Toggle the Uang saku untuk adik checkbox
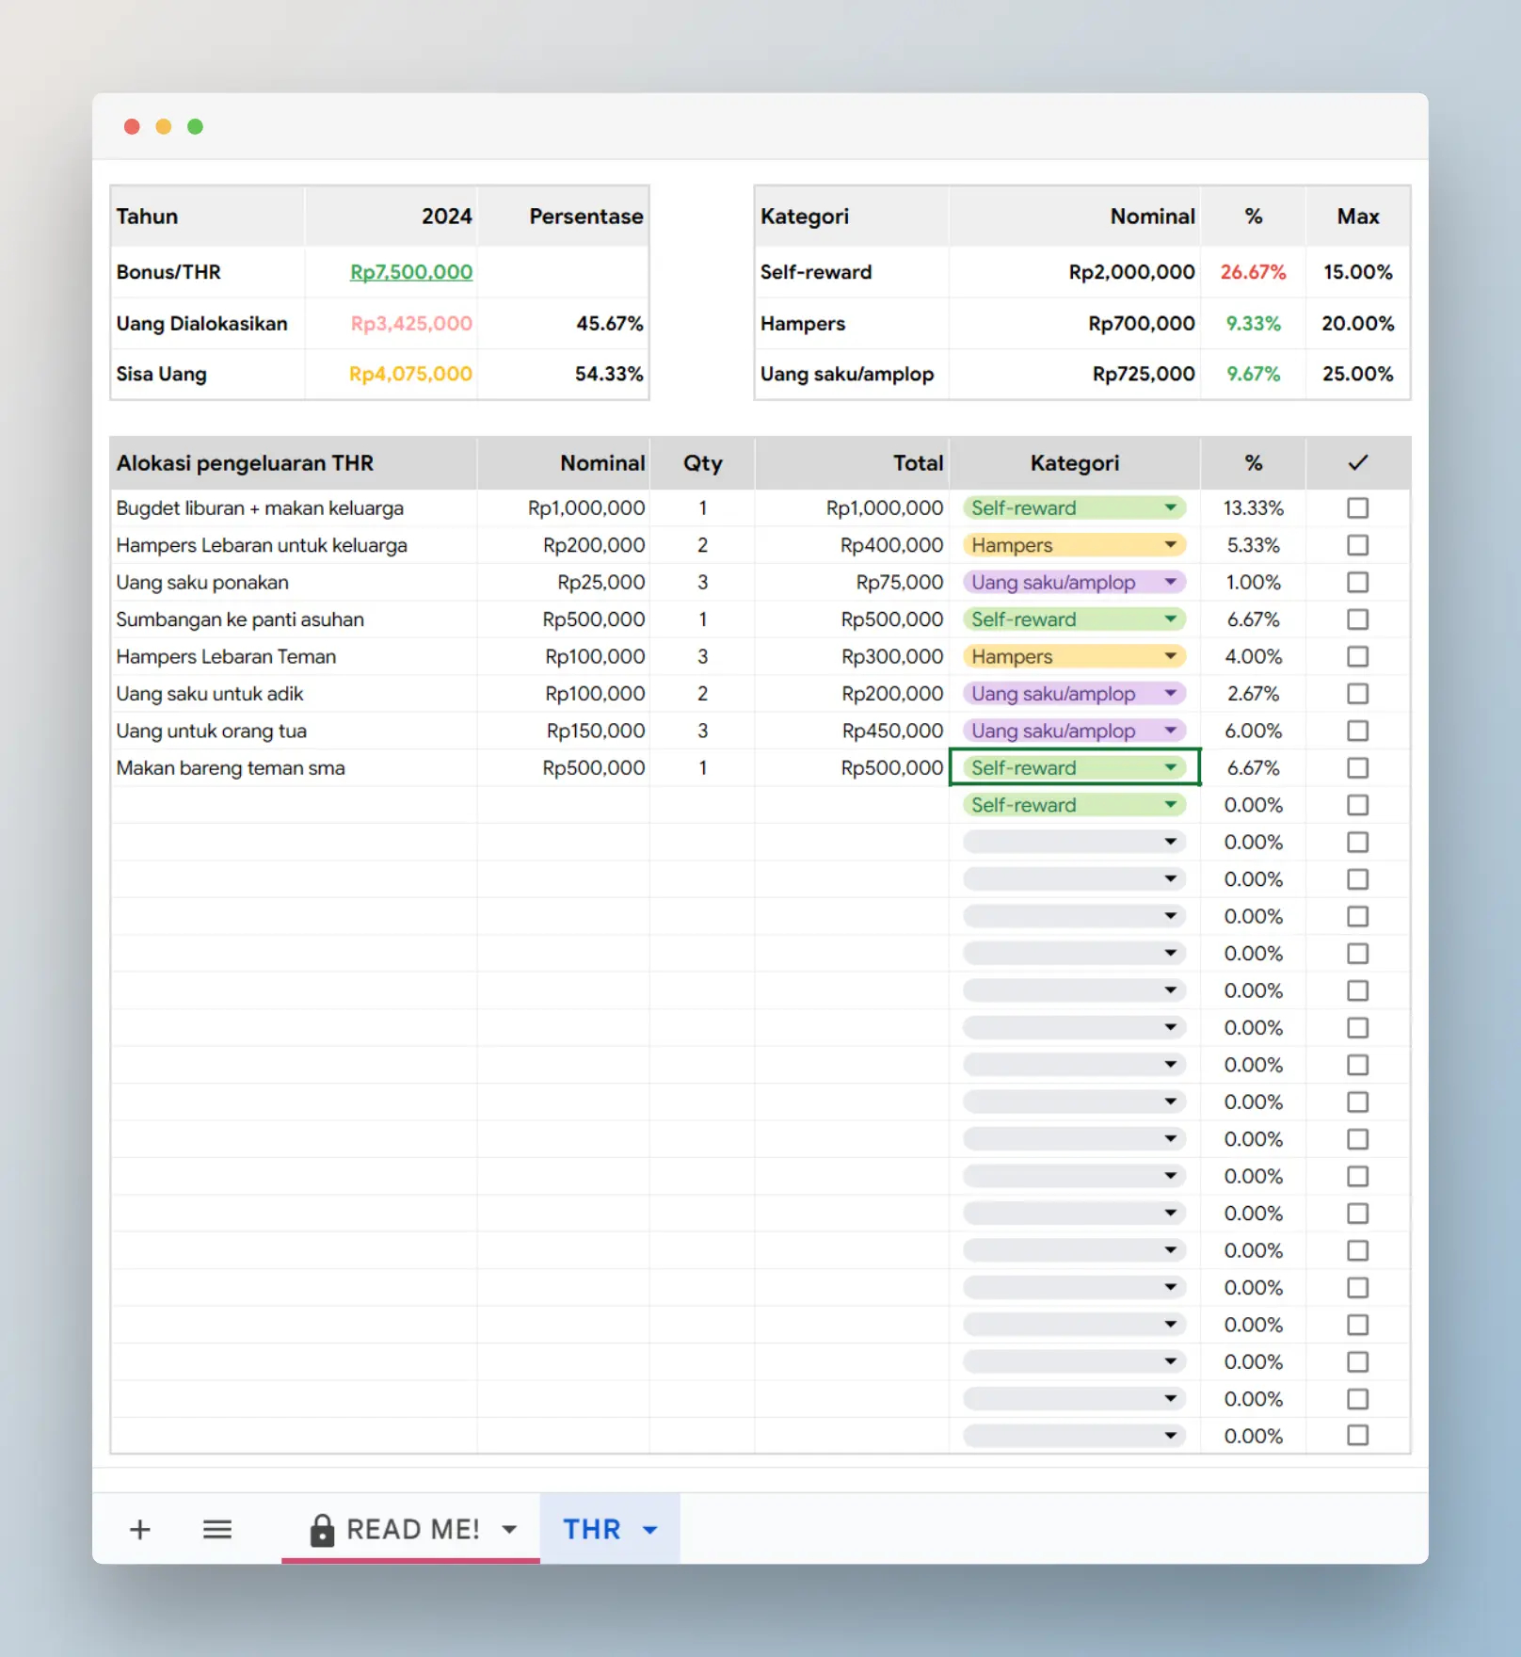 point(1357,694)
